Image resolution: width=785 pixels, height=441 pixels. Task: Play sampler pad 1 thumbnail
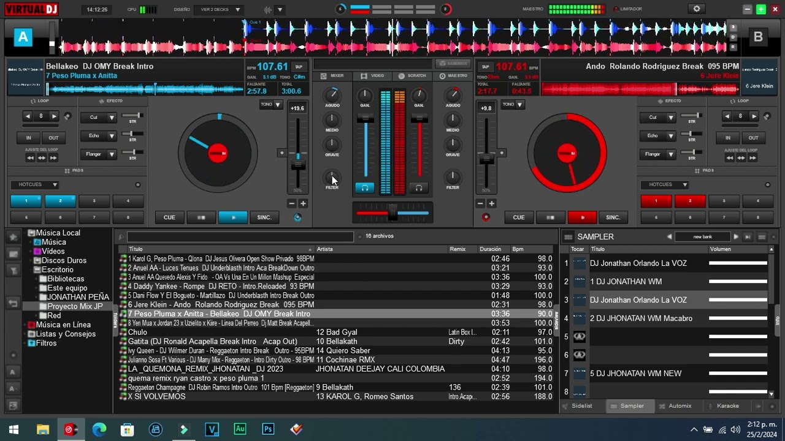(579, 263)
